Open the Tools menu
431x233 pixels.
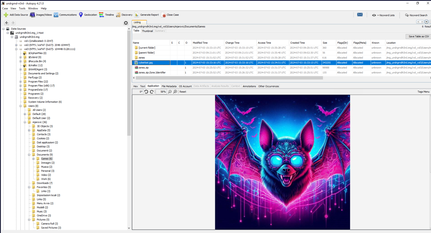(22, 8)
